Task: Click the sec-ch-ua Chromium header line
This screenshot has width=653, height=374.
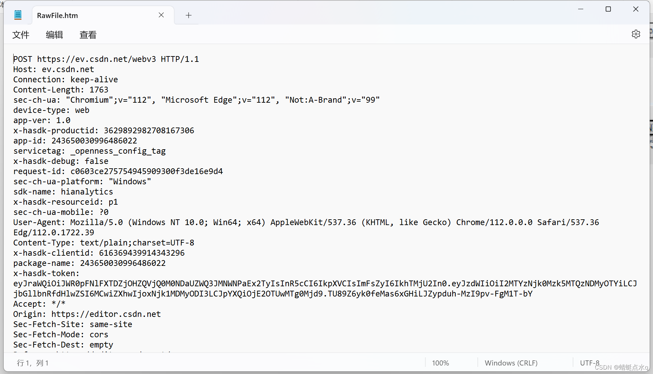Action: point(196,100)
